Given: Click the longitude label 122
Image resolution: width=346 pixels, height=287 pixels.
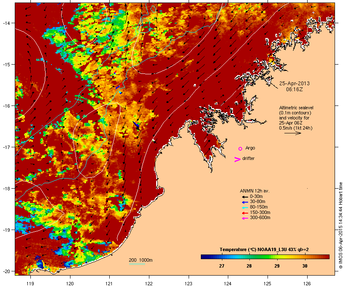Looking at the screenshot, I should (149, 284).
